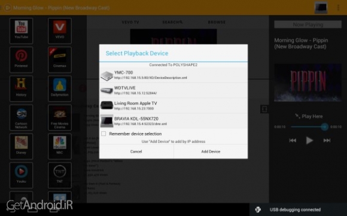The image size is (347, 216).
Task: Skip to the previous track
Action: [293, 140]
